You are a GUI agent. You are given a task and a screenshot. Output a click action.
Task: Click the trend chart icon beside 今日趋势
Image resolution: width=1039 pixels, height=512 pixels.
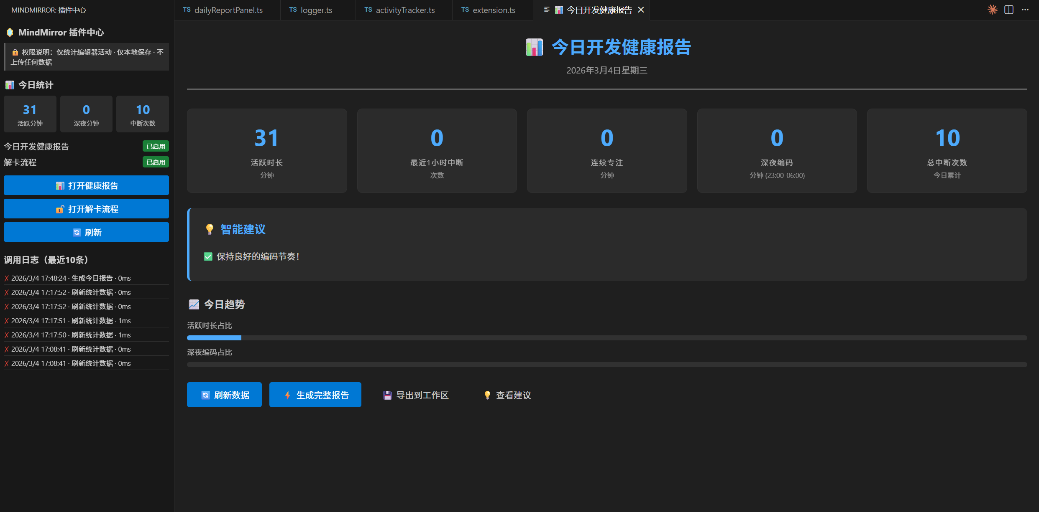pyautogui.click(x=194, y=304)
